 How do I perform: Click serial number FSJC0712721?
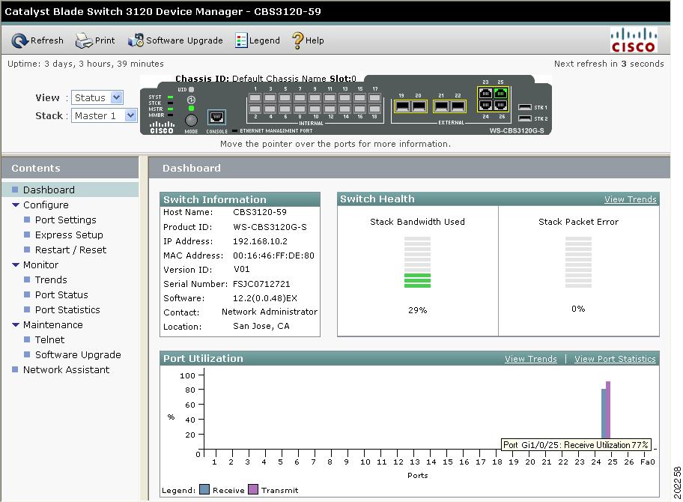pyautogui.click(x=261, y=284)
